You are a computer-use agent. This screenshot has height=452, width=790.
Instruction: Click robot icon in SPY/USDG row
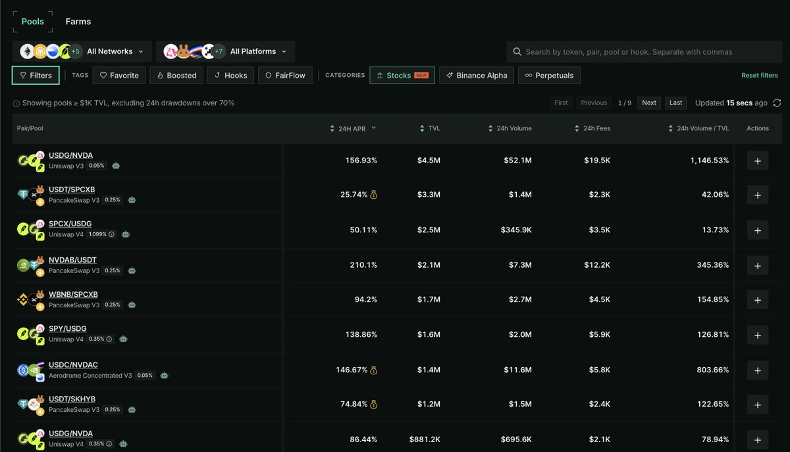coord(123,339)
